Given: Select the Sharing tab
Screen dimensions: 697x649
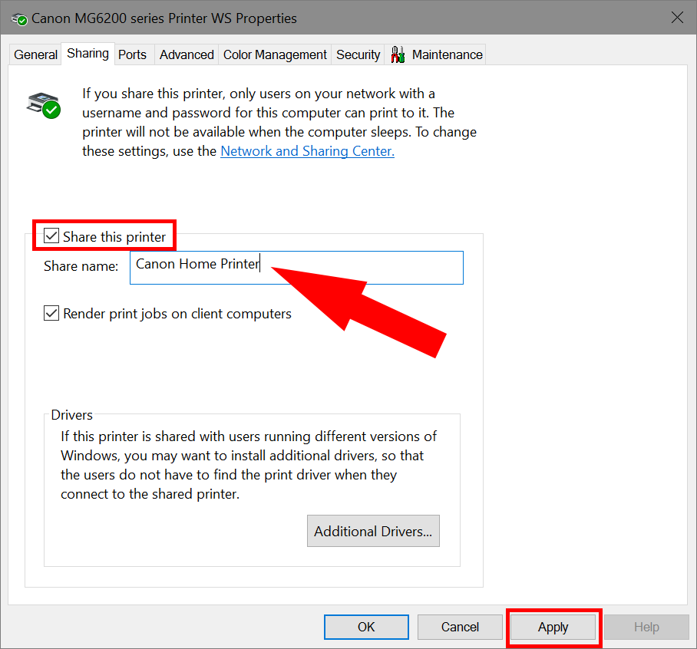Looking at the screenshot, I should click(x=88, y=53).
